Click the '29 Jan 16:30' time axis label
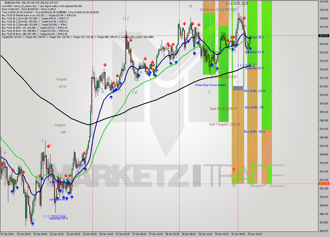This screenshot has width=330, height=237. click(255, 234)
